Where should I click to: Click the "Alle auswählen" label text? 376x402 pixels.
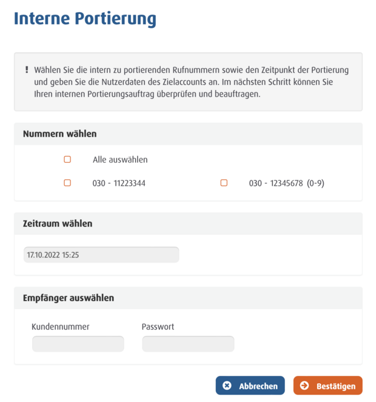click(x=120, y=160)
